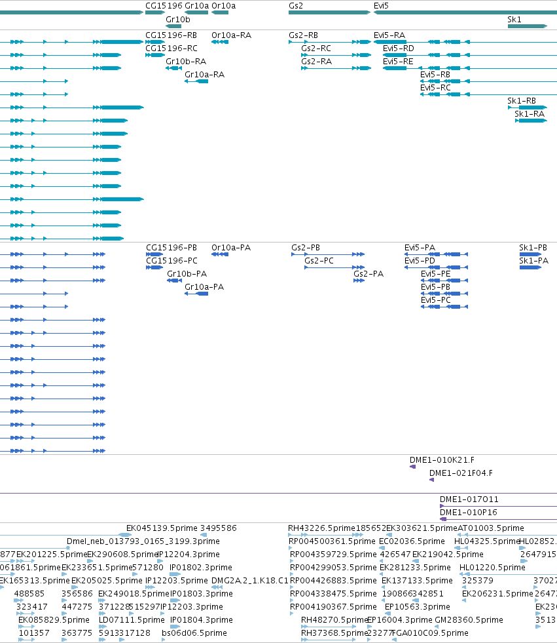This screenshot has height=643, width=557.
Task: Select the Sk1-RA transcript label
Action: pyautogui.click(x=530, y=114)
